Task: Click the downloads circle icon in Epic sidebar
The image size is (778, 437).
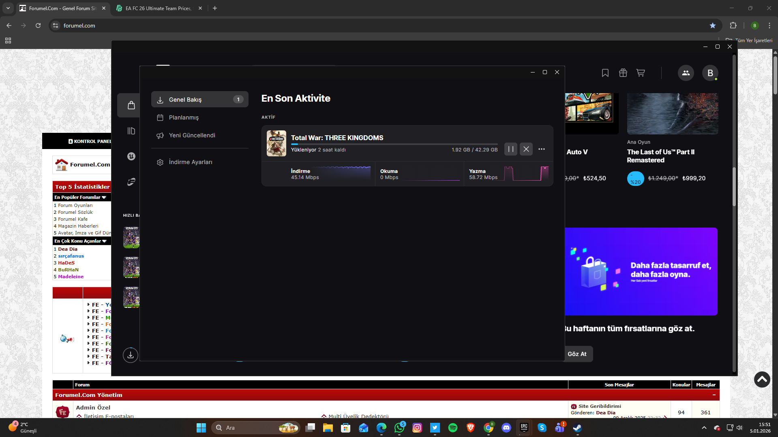Action: click(131, 355)
